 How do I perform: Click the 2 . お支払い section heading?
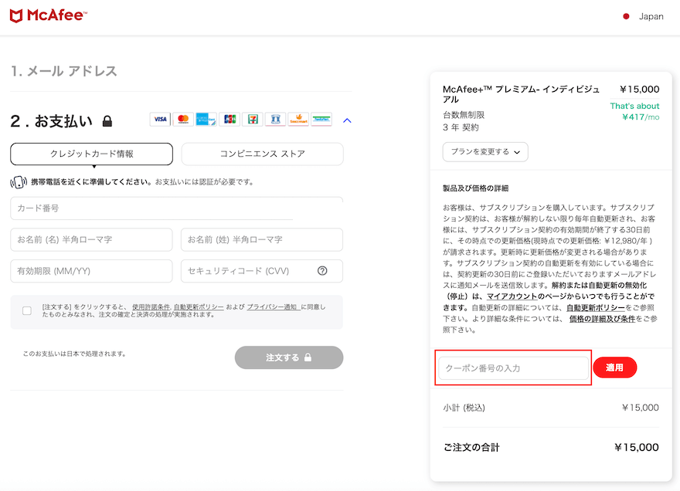point(51,121)
